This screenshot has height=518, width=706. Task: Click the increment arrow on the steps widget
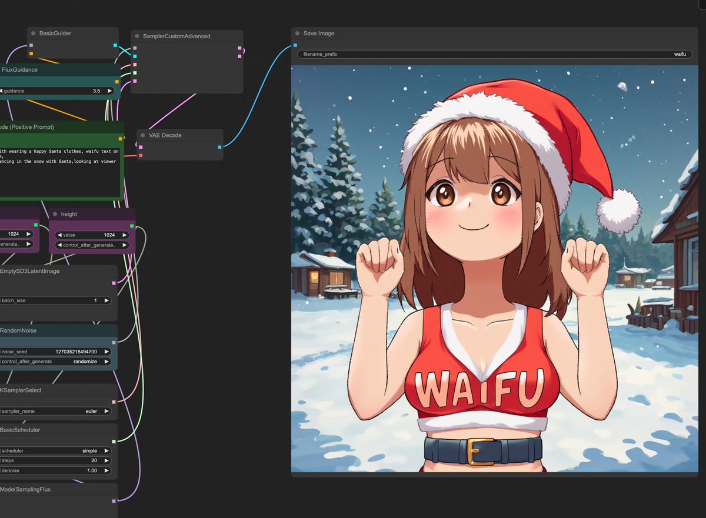[x=105, y=460]
